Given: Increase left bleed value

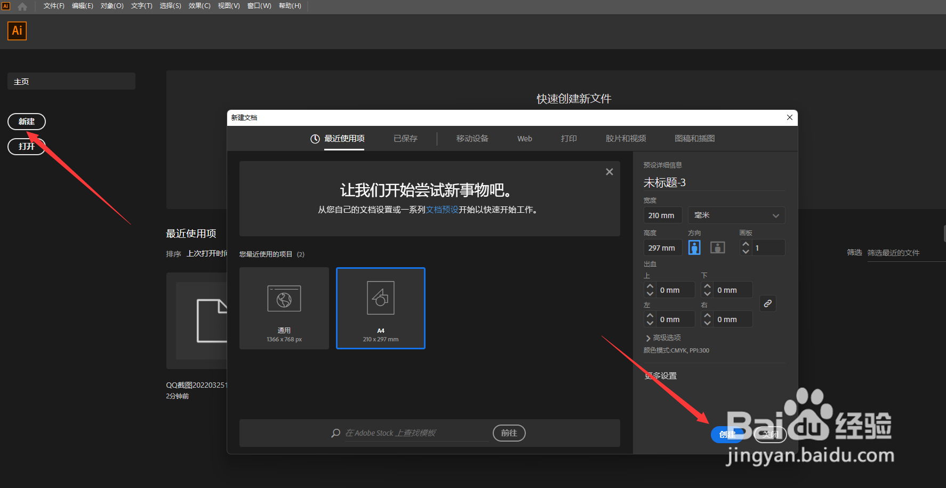Looking at the screenshot, I should click(x=650, y=316).
